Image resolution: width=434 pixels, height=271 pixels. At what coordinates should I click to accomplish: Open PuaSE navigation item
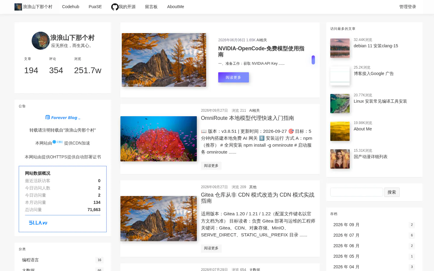click(x=95, y=7)
